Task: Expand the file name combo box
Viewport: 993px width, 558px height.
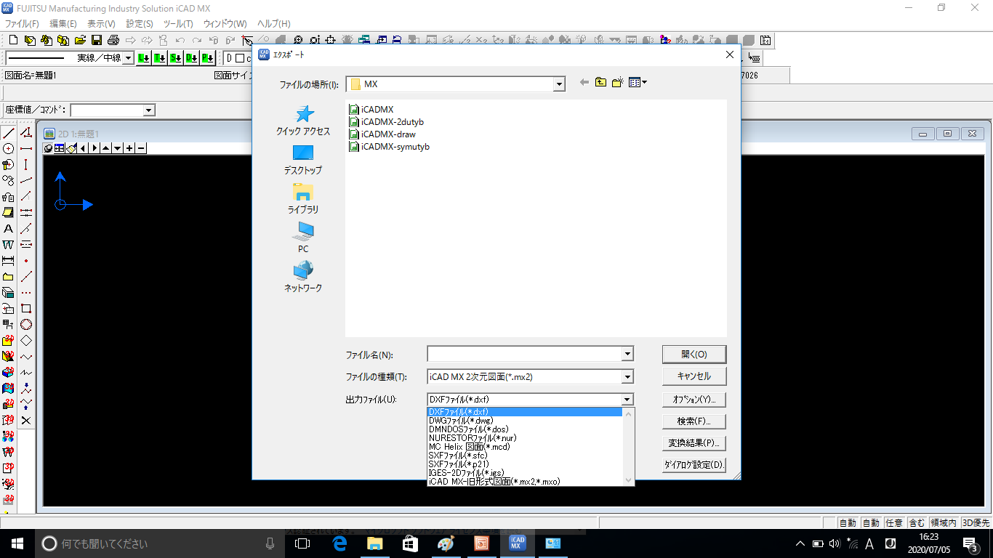Action: pyautogui.click(x=627, y=354)
